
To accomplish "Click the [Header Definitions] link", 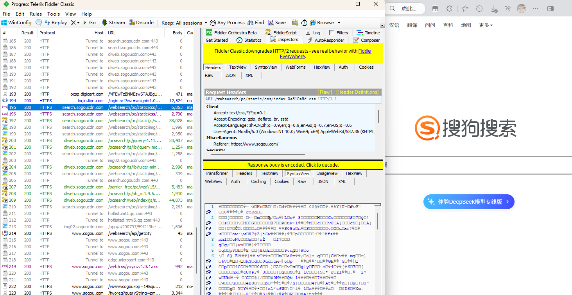I will click(357, 92).
